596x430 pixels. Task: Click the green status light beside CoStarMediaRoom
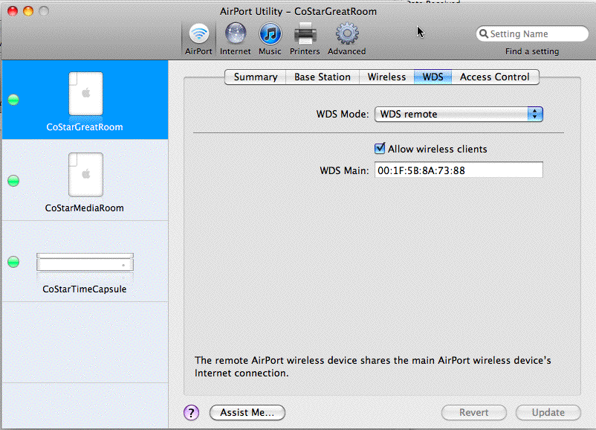click(13, 181)
